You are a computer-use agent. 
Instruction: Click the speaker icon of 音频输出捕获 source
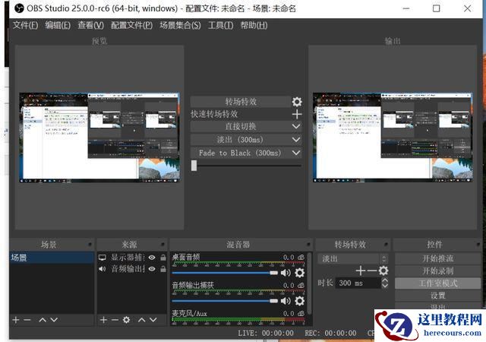[103, 269]
